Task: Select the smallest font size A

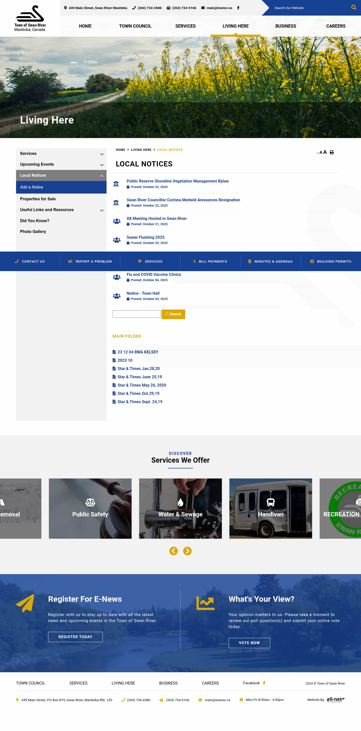Action: click(x=317, y=153)
